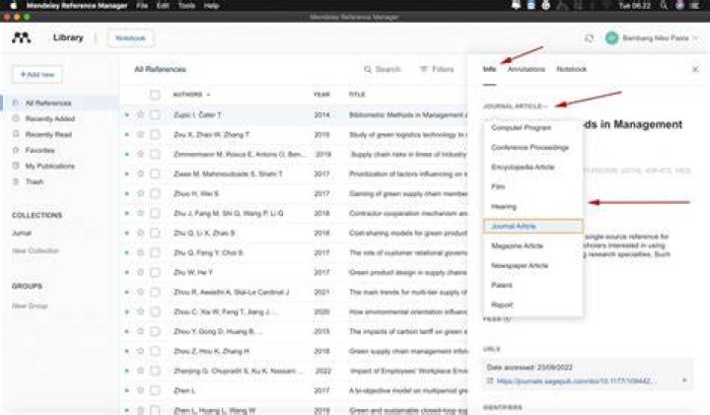The width and height of the screenshot is (710, 415).
Task: Click the Favorites star icon in the sidebar
Action: point(16,150)
